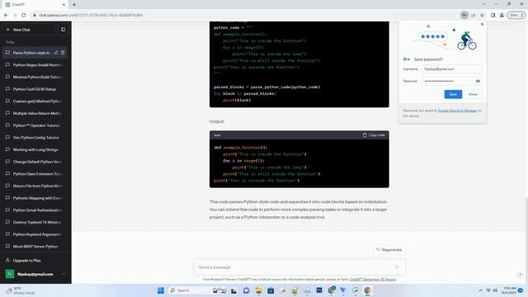Open the 'Return File from Python' chat
This screenshot has width=528, height=297.
(x=35, y=186)
